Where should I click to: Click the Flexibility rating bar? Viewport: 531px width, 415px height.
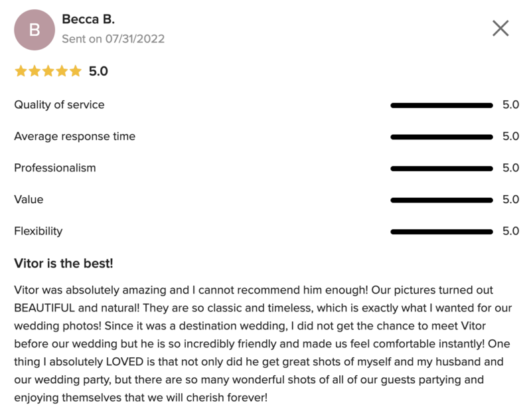[x=441, y=232]
